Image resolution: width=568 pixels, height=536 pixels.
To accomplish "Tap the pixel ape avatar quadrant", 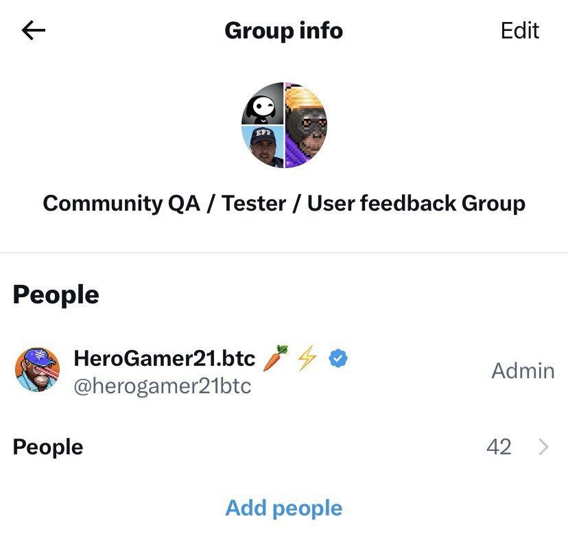I will 306,126.
